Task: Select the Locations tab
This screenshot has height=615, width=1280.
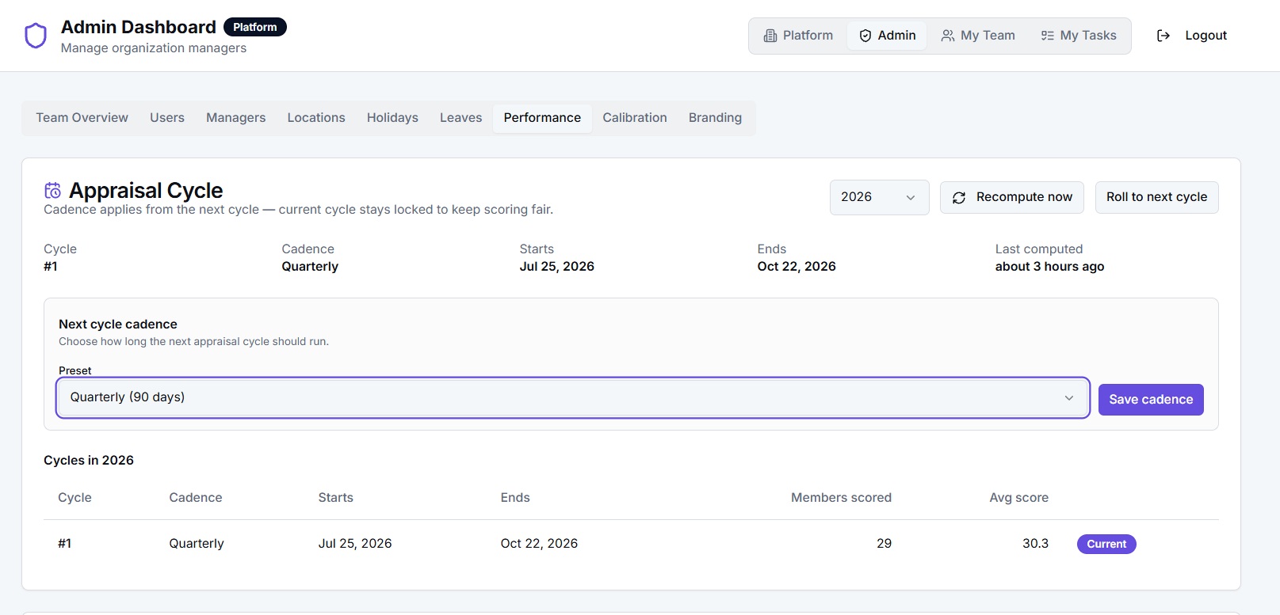Action: [316, 118]
